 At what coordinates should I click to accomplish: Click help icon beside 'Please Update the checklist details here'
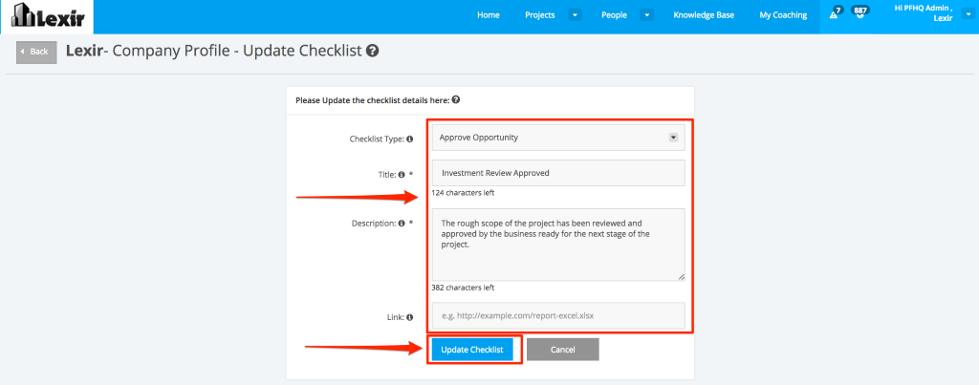pos(456,99)
